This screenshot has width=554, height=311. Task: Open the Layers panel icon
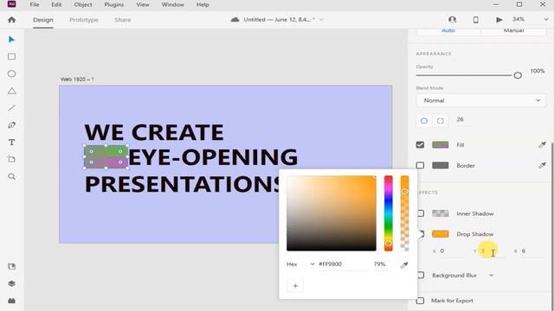click(x=11, y=283)
